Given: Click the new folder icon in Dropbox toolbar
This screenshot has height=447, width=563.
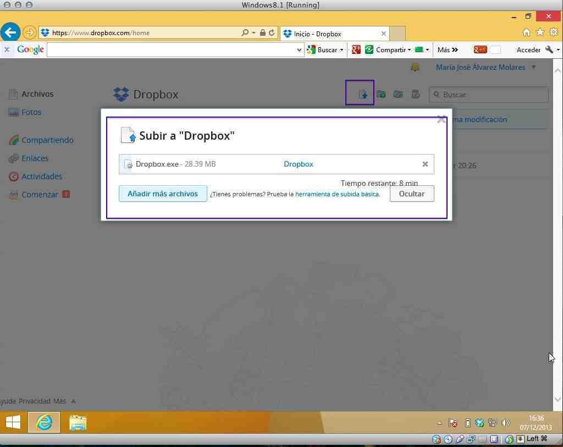Looking at the screenshot, I should point(380,94).
